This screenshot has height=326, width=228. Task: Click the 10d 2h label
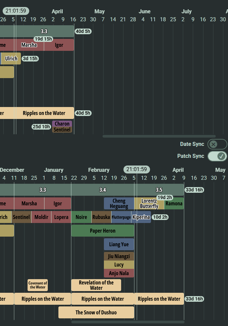(160, 217)
